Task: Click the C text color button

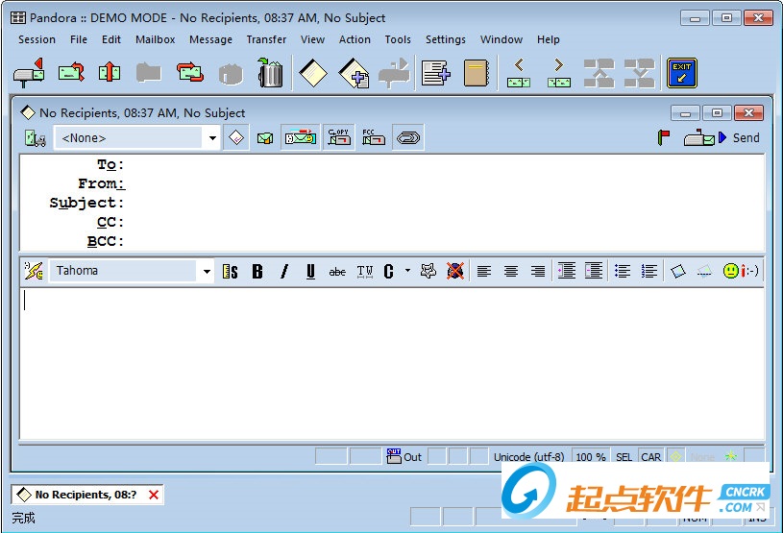Action: [x=388, y=271]
